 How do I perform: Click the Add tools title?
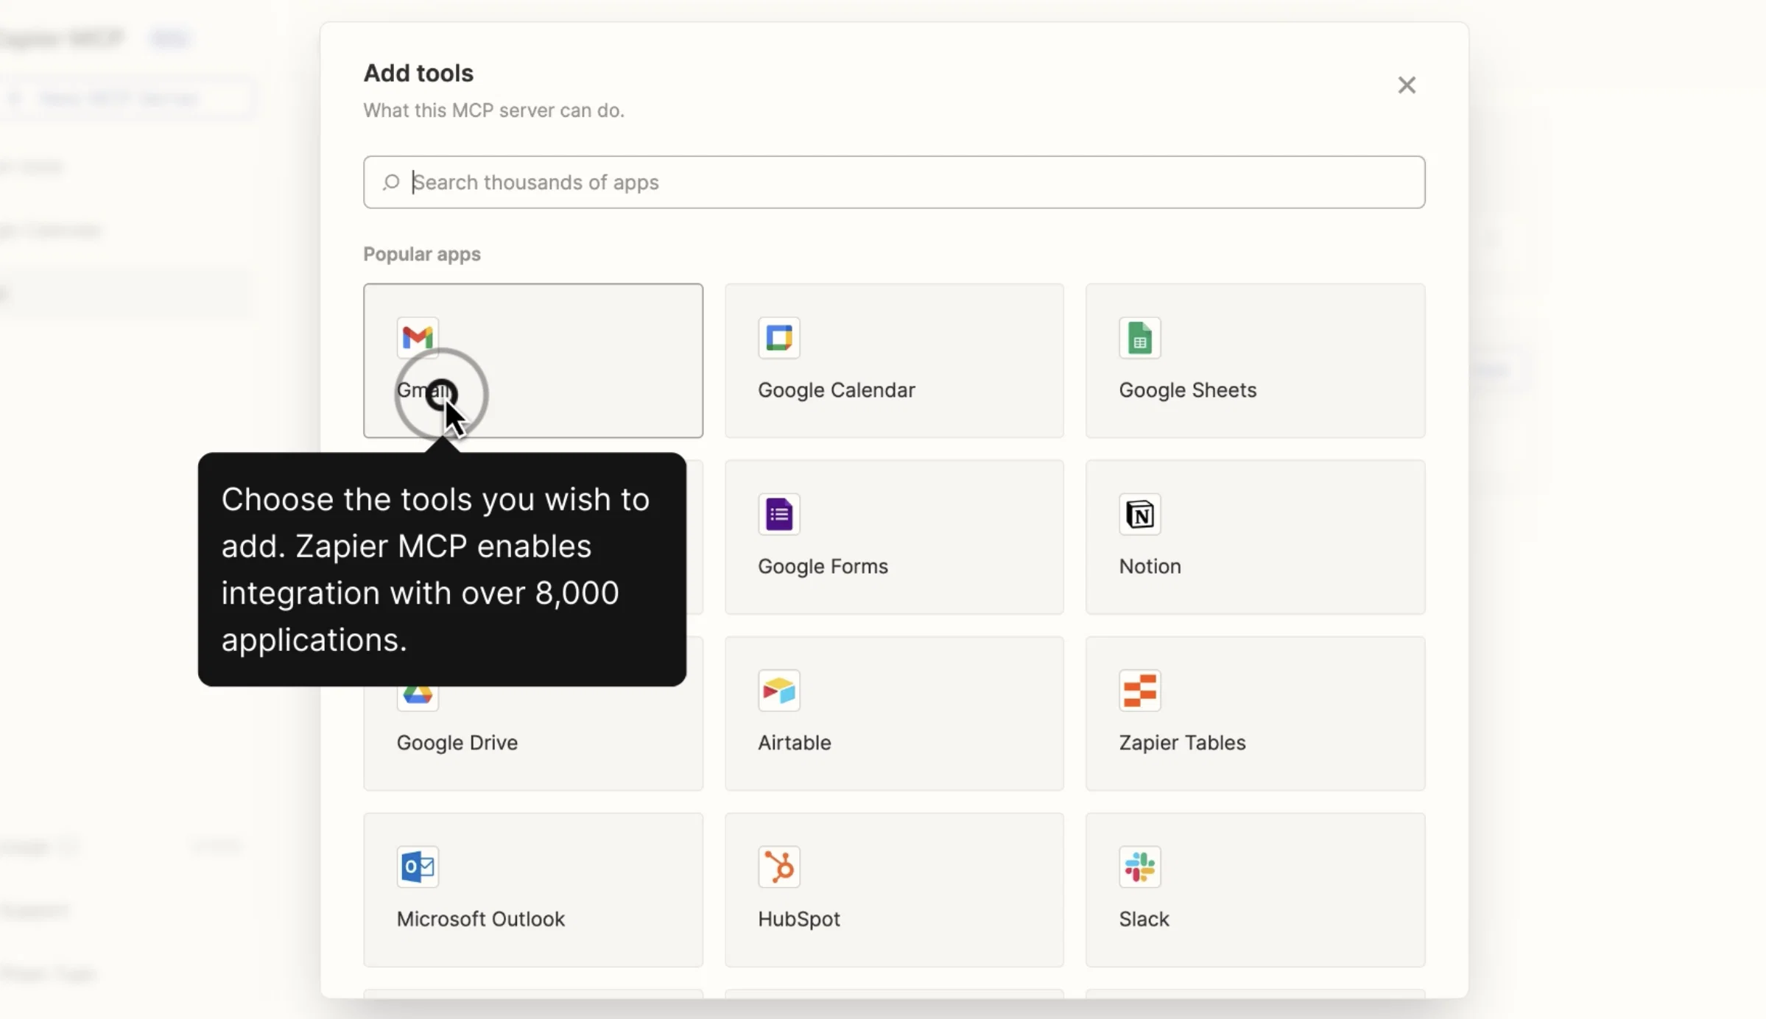pyautogui.click(x=418, y=73)
